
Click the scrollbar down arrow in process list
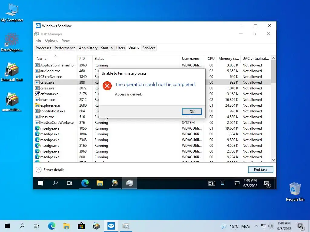273,160
